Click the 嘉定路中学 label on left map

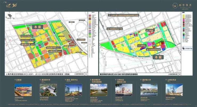tap(54, 48)
